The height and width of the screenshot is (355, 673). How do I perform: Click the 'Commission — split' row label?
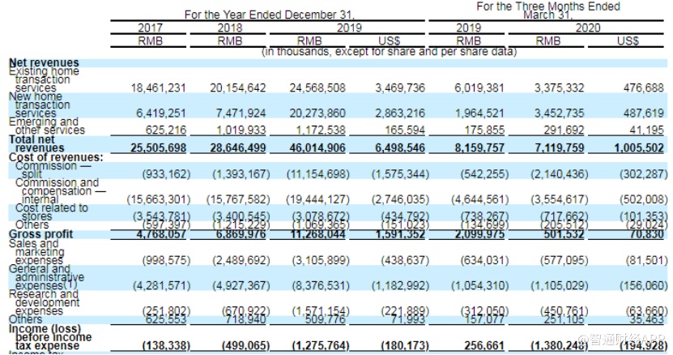click(x=53, y=170)
